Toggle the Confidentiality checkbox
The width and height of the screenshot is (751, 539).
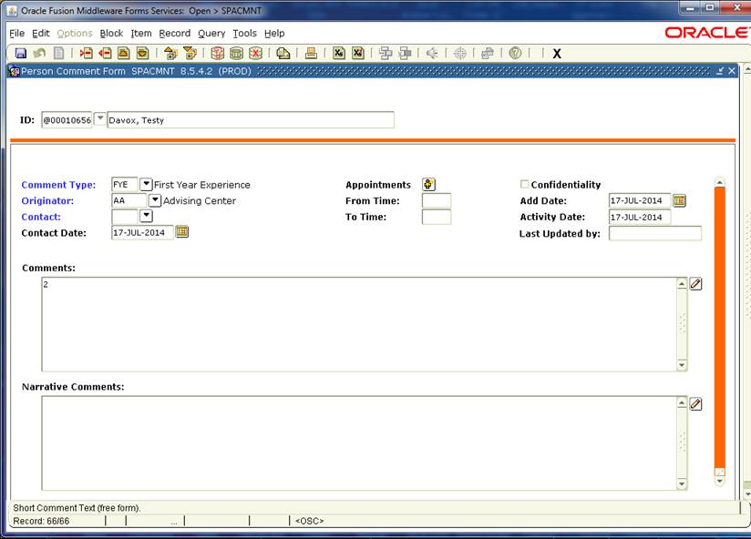[x=524, y=185]
